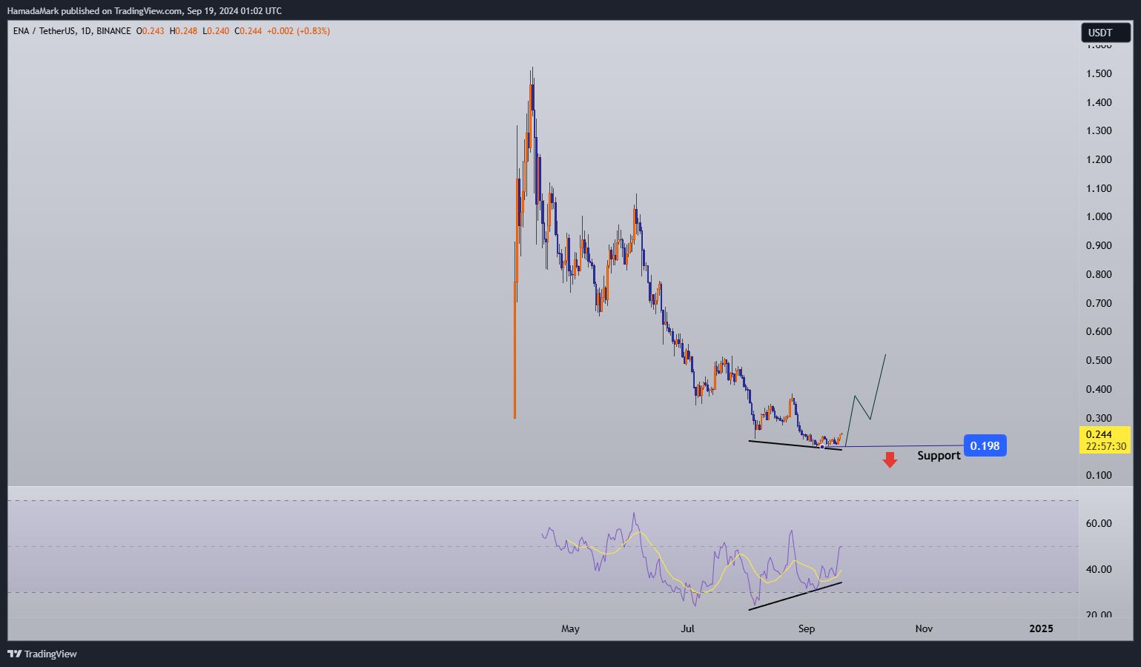
Task: Click the USDT currency button
Action: pyautogui.click(x=1105, y=33)
